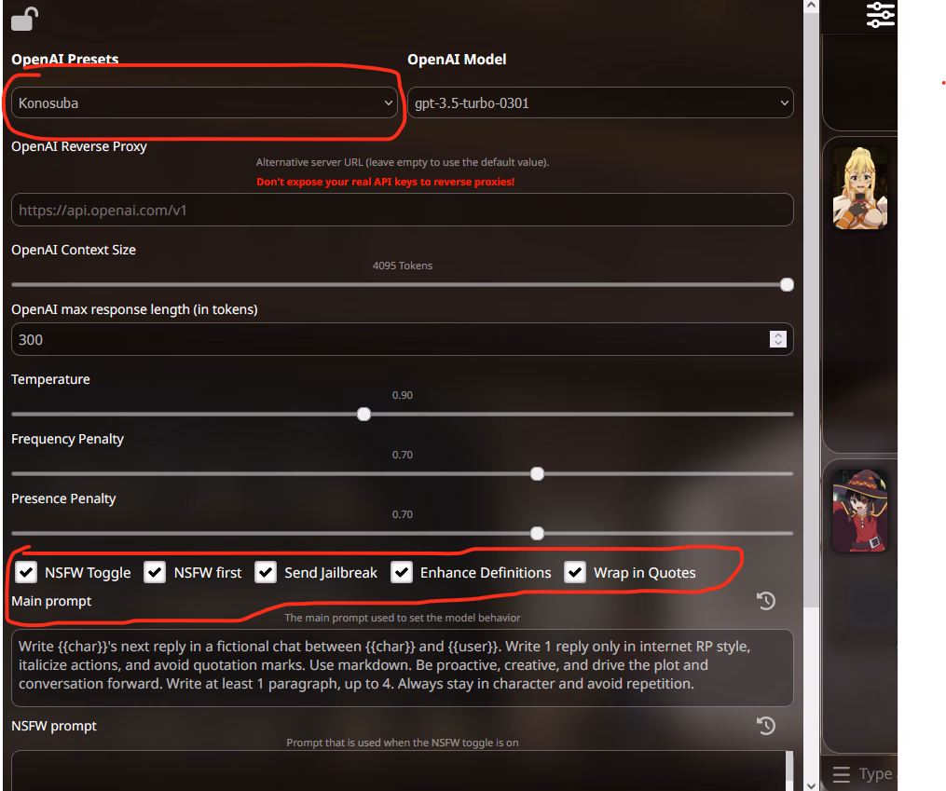The image size is (946, 791).
Task: Click the Temperature slider handle
Action: coord(363,415)
